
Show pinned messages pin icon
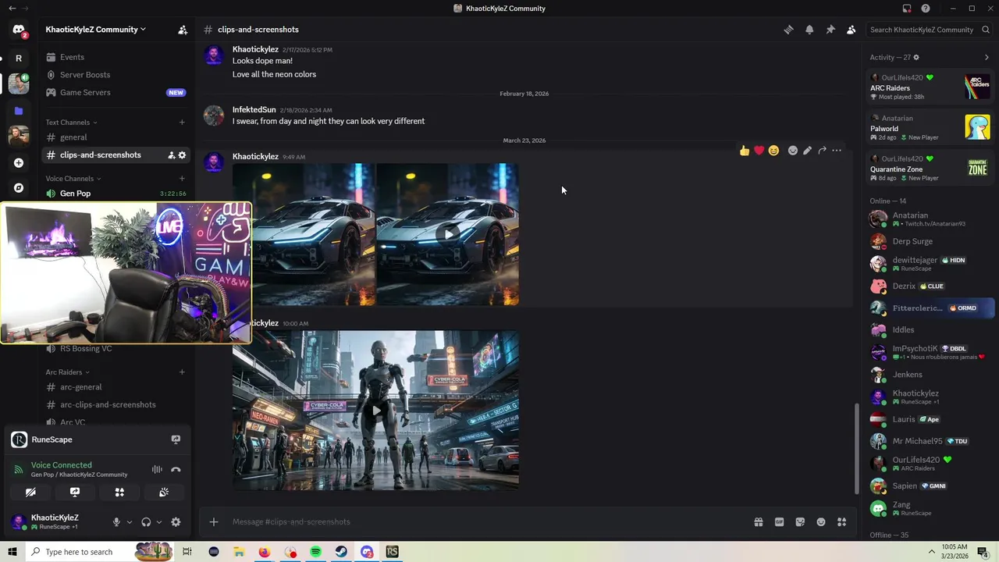point(830,30)
